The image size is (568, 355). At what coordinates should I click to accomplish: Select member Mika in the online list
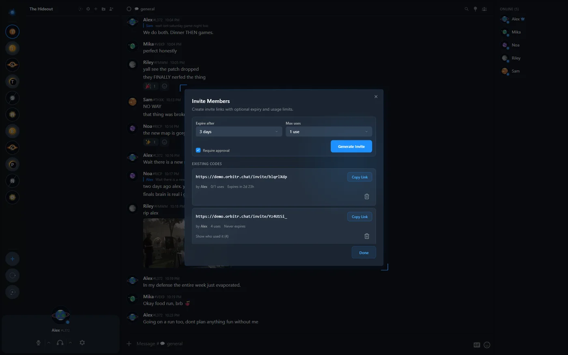tap(511, 32)
